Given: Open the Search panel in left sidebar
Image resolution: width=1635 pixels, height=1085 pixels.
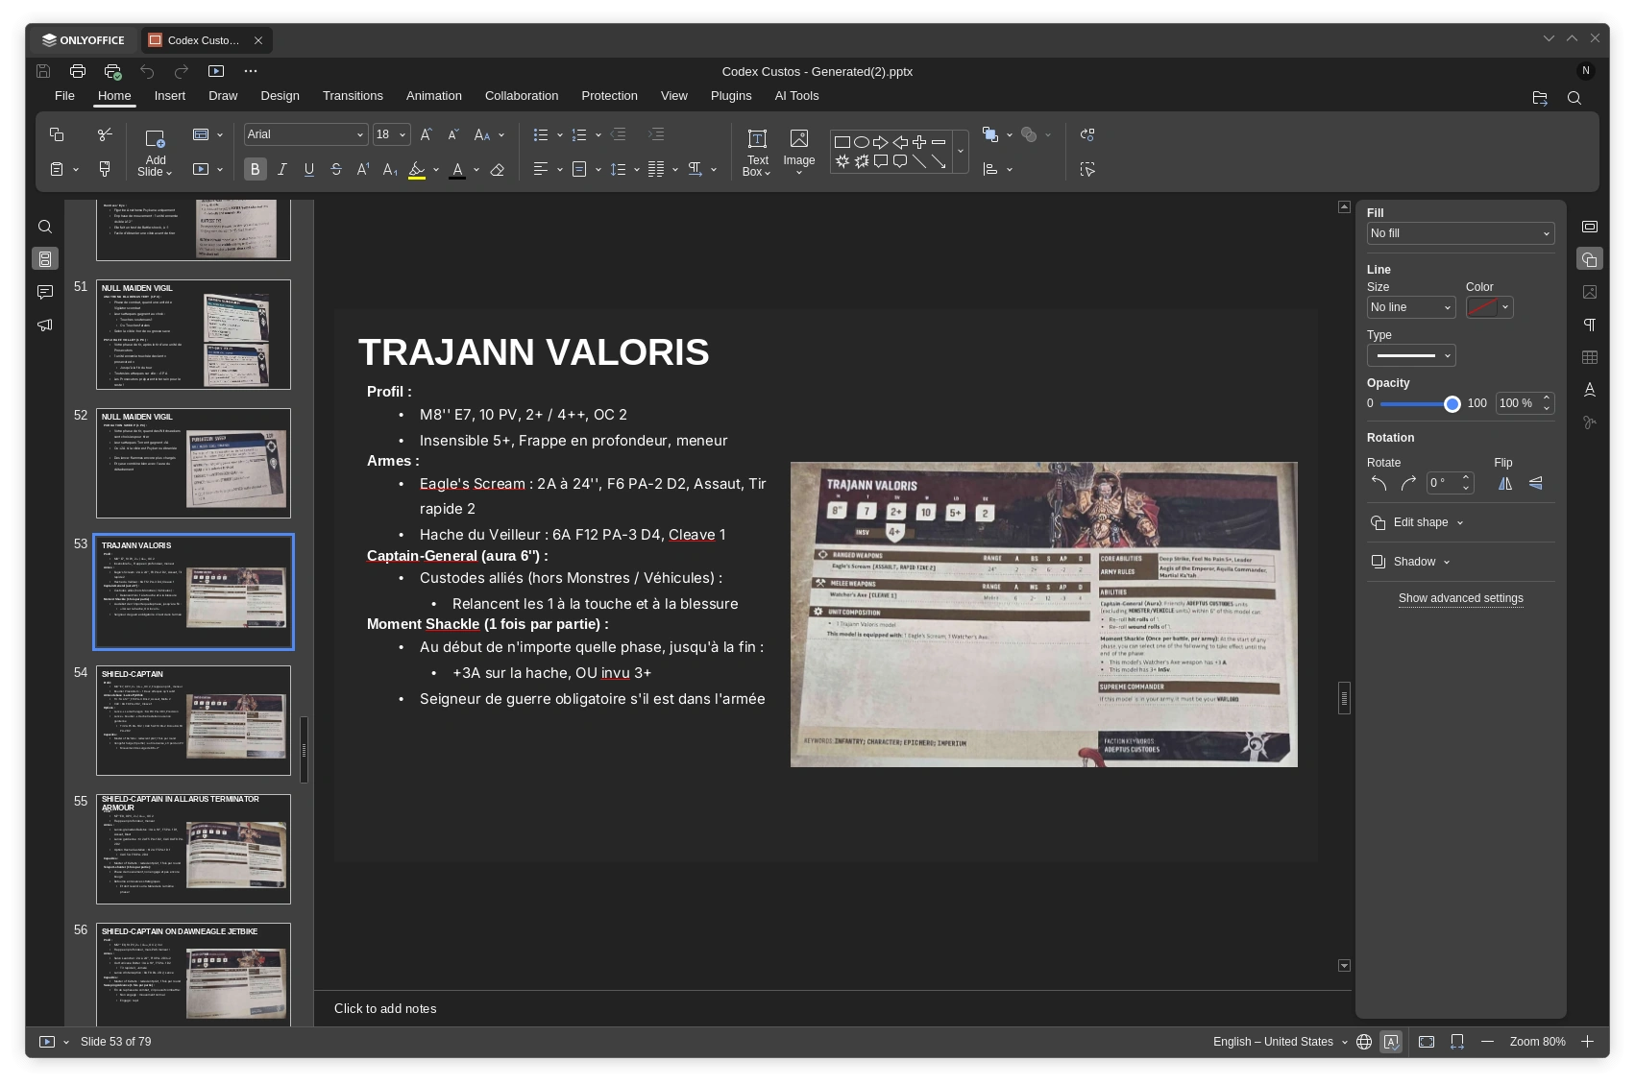Looking at the screenshot, I should tap(45, 227).
